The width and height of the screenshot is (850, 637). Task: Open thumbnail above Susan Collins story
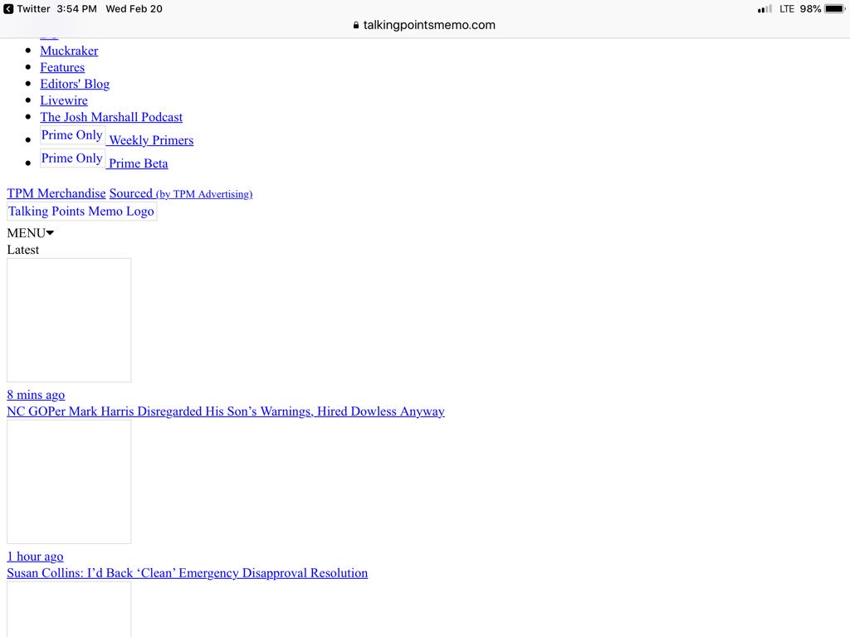69,482
